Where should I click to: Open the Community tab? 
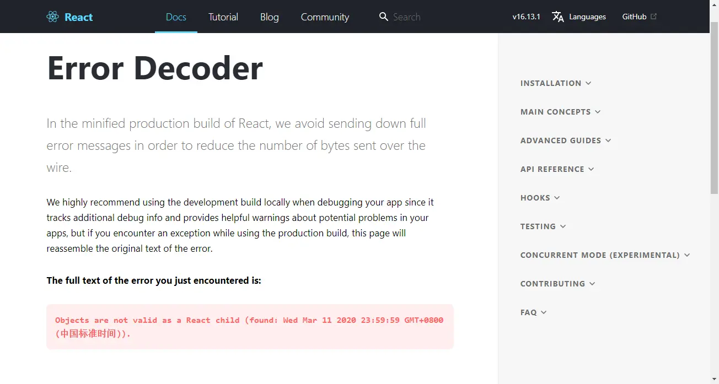point(325,17)
